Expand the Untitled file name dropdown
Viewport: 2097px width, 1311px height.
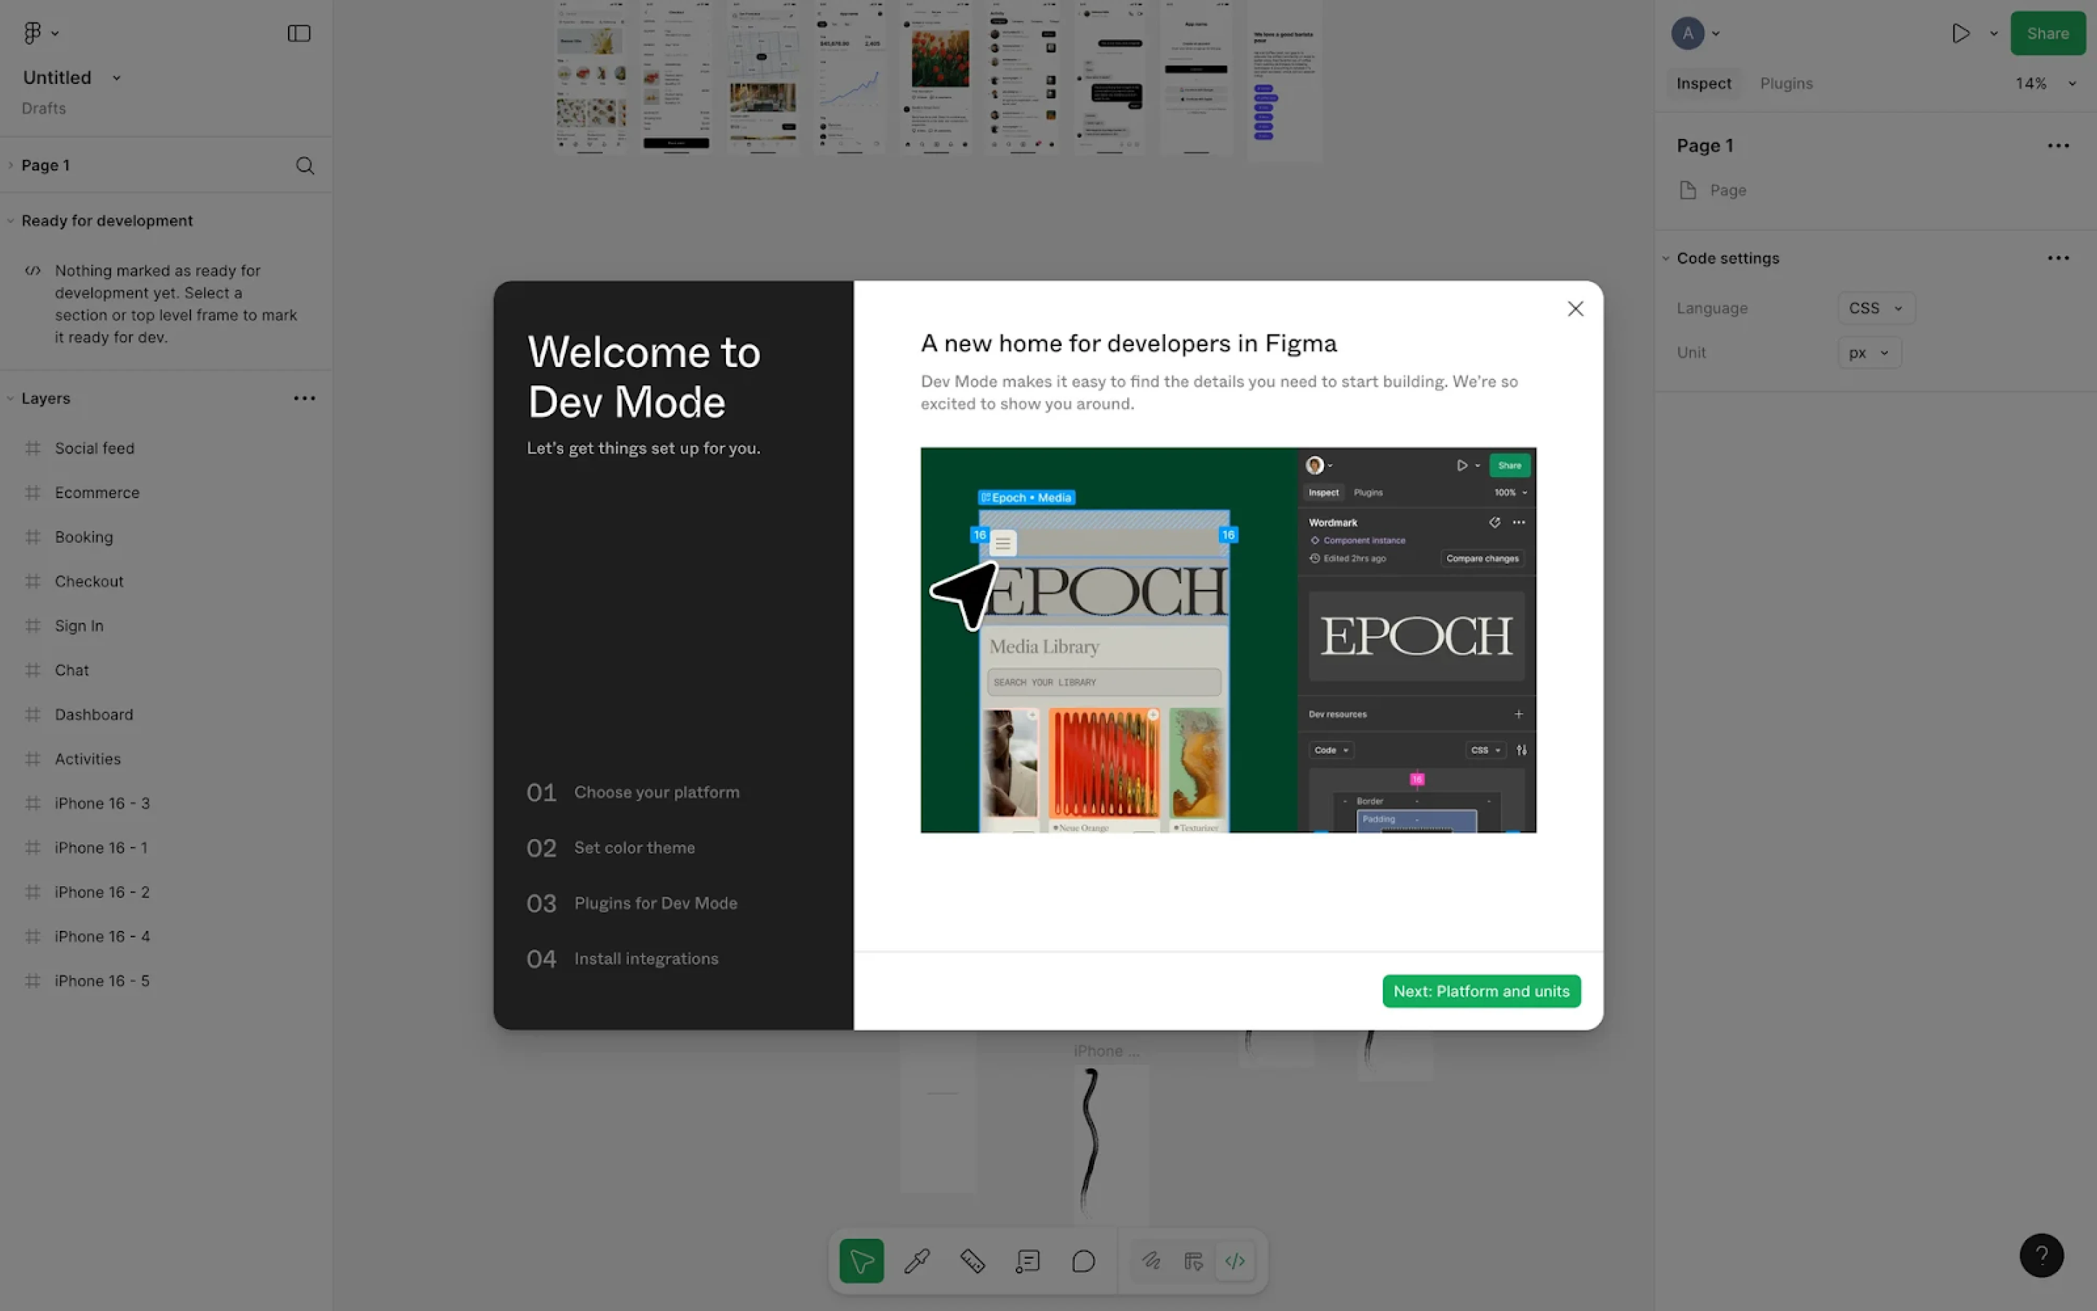pyautogui.click(x=116, y=77)
